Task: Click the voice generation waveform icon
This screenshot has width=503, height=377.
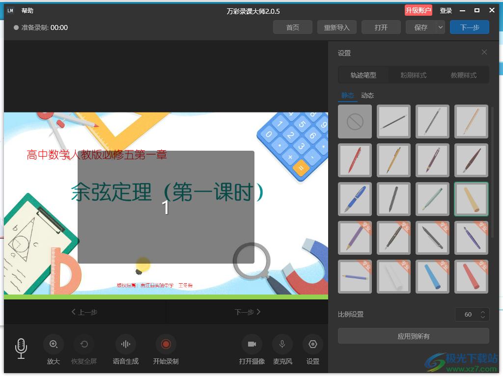Action: point(126,344)
